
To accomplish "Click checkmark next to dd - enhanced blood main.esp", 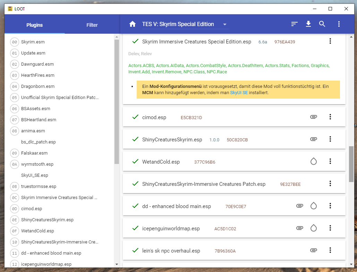I will (x=135, y=206).
